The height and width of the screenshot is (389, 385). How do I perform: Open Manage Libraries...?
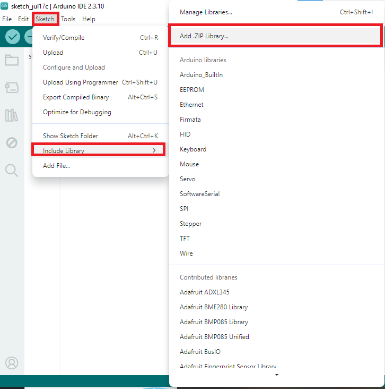click(x=276, y=12)
